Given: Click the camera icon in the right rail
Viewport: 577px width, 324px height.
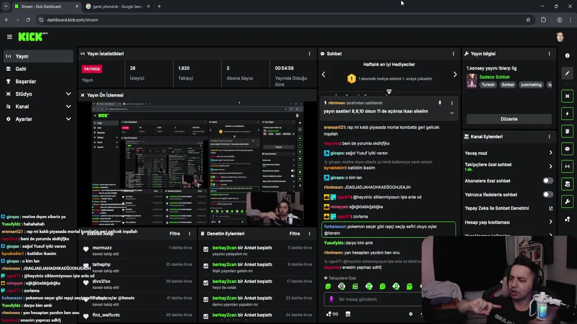Looking at the screenshot, I should pyautogui.click(x=567, y=184).
